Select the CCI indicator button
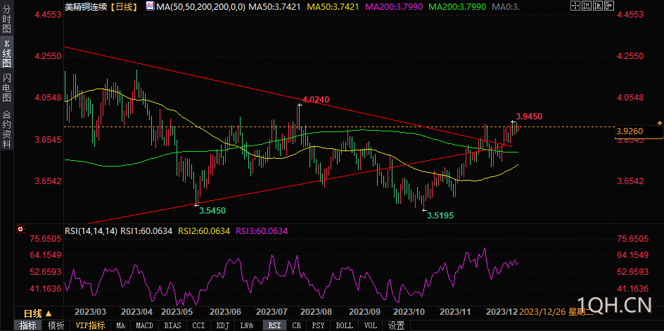 click(x=198, y=325)
